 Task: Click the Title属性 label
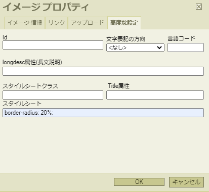point(118,86)
